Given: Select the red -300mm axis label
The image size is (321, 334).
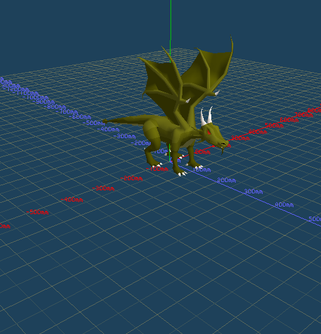Looking at the screenshot, I should 103,188.
